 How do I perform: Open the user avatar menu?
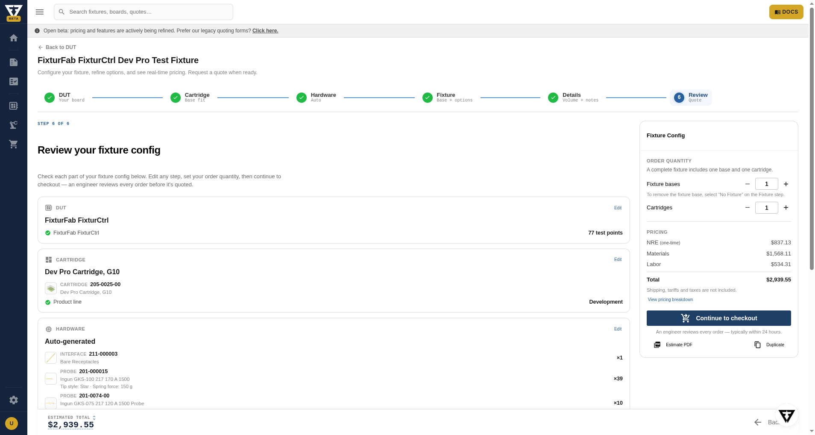[x=12, y=423]
